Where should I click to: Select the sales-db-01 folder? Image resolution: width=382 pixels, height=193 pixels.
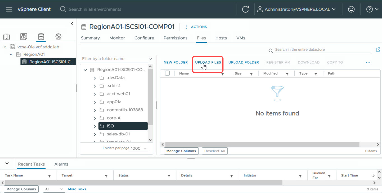[x=118, y=134]
